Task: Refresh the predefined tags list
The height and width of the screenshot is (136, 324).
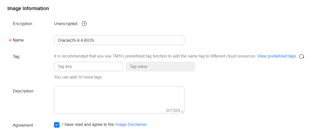Action: (302, 56)
